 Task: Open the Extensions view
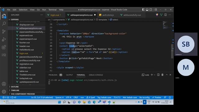[4, 47]
